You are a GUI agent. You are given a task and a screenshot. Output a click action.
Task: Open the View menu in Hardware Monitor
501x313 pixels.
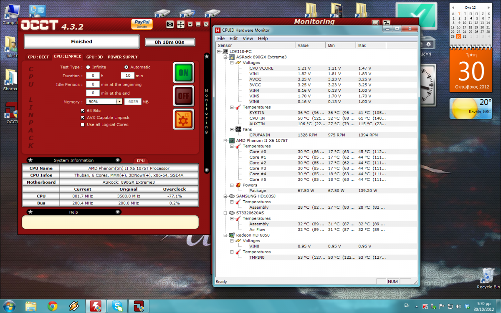pyautogui.click(x=248, y=38)
